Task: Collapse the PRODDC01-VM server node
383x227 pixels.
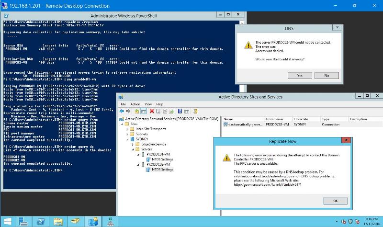Action: click(x=138, y=154)
